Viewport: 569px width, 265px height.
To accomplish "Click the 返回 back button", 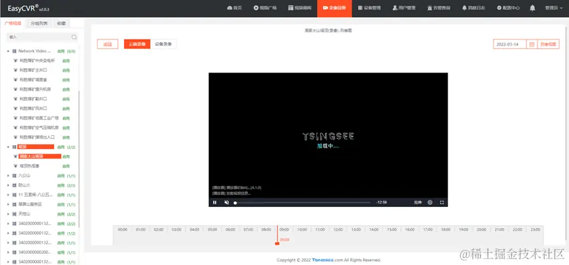I will pos(107,44).
